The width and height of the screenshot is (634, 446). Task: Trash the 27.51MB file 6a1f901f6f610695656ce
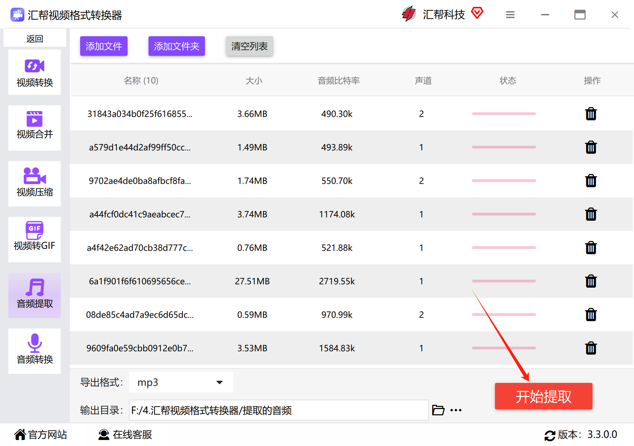point(591,281)
